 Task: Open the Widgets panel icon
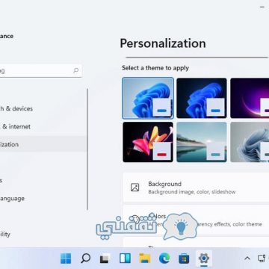[125, 259]
